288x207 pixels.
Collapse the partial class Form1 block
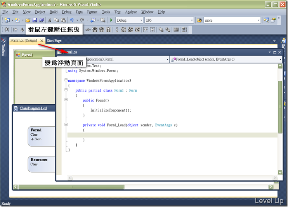click(x=66, y=90)
